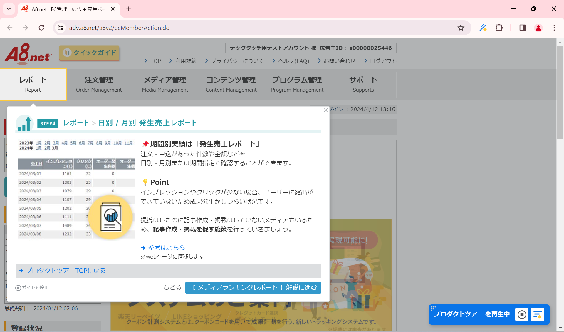This screenshot has height=332, width=564.
Task: Stop the product tour playback
Action: 522,314
